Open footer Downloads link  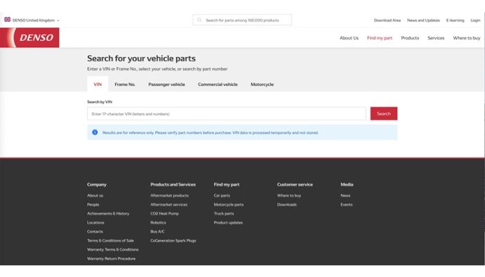287,204
